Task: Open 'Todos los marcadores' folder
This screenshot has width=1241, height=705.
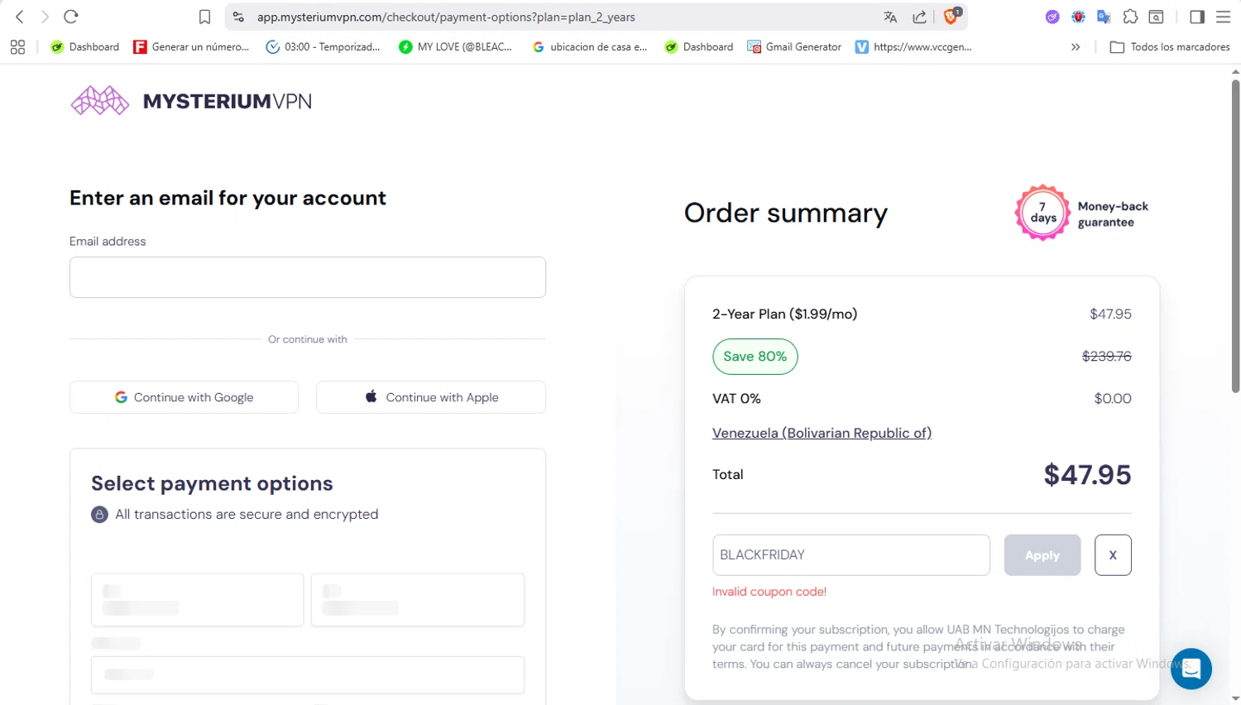Action: click(1170, 47)
